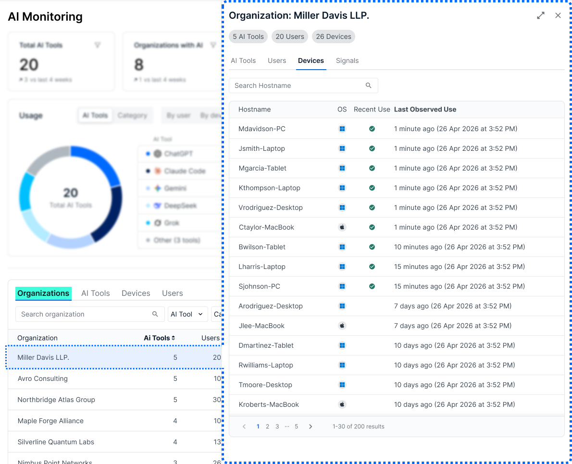
Task: Click the 5 AI Tools pill button
Action: click(248, 37)
